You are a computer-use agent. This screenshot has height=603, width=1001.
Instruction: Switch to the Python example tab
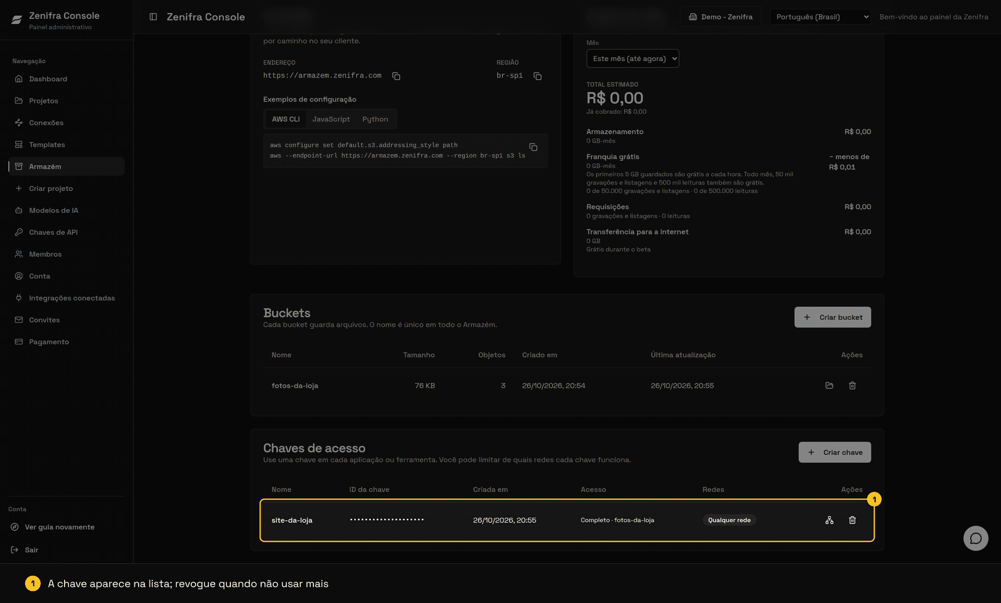pos(375,119)
